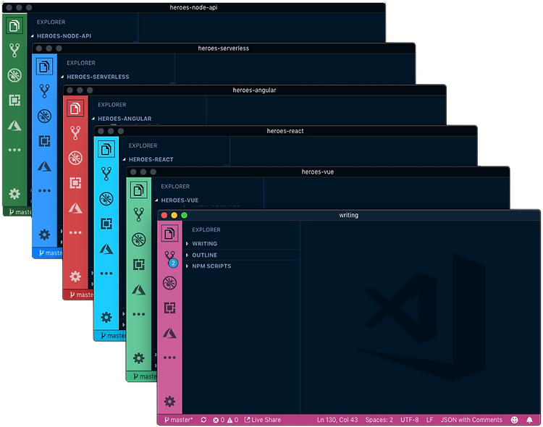
Task: Open Debug view in heroes-serverless window
Action: click(44, 116)
